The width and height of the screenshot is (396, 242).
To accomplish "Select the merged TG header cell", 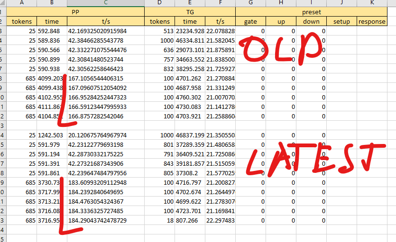I will point(190,12).
